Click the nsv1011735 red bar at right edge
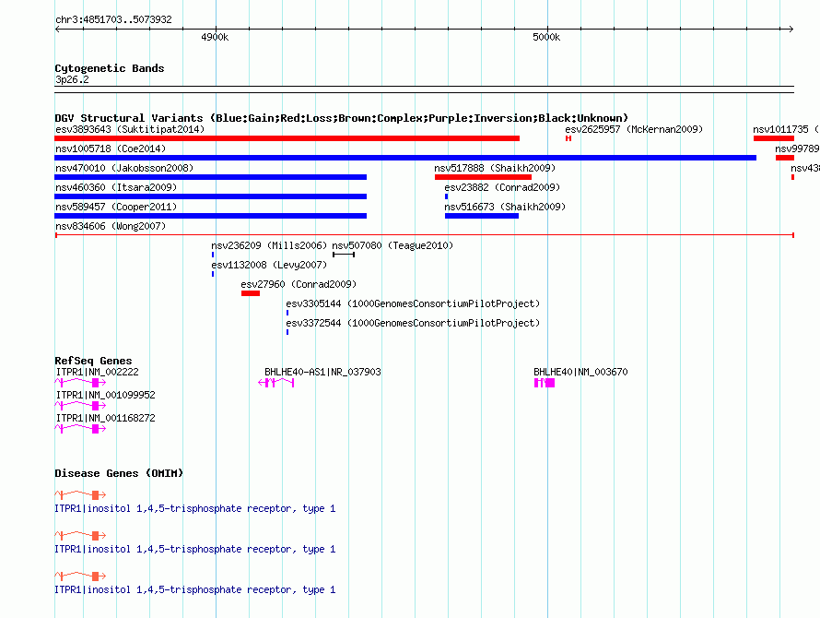Screen dimensions: 820x618 coord(773,138)
